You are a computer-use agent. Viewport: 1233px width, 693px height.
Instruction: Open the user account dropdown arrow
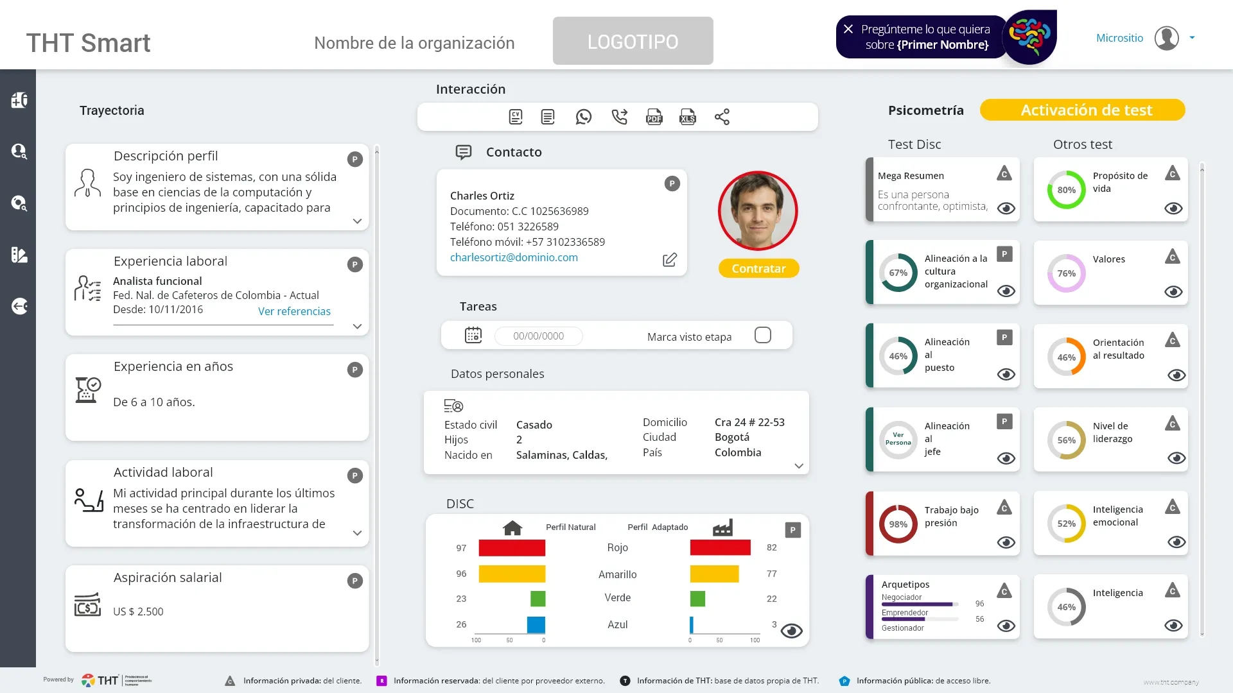click(1192, 38)
